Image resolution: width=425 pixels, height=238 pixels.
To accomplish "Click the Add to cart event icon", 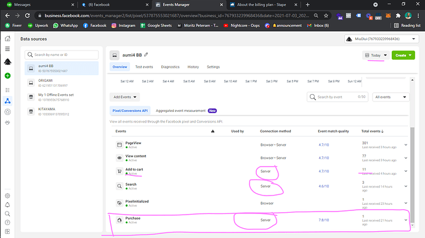I will [x=119, y=171].
